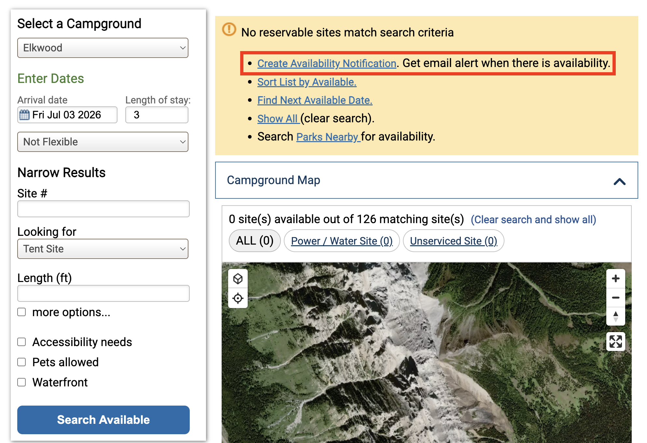
Task: Click the orange warning icon
Action: click(229, 29)
